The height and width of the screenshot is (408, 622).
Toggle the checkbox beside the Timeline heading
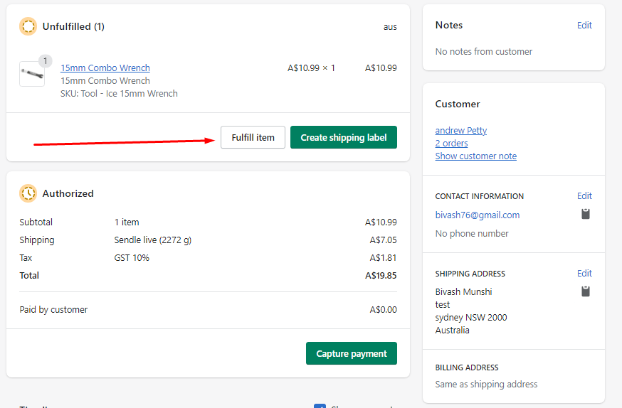(320, 406)
